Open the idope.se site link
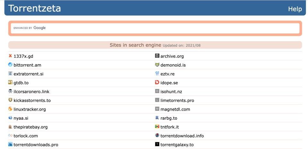308x149 pixels. (x=169, y=83)
